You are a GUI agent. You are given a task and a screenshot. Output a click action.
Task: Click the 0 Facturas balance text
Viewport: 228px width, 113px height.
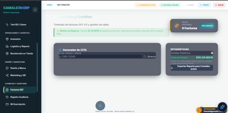190,28
